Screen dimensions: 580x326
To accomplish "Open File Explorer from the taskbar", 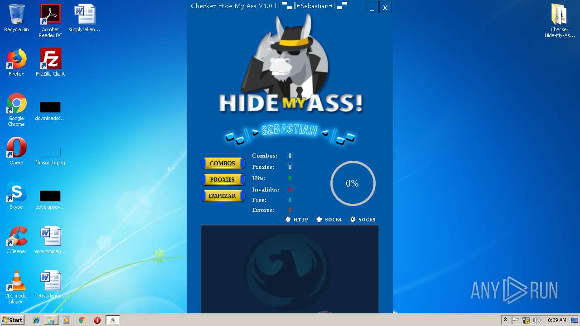I will point(51,320).
